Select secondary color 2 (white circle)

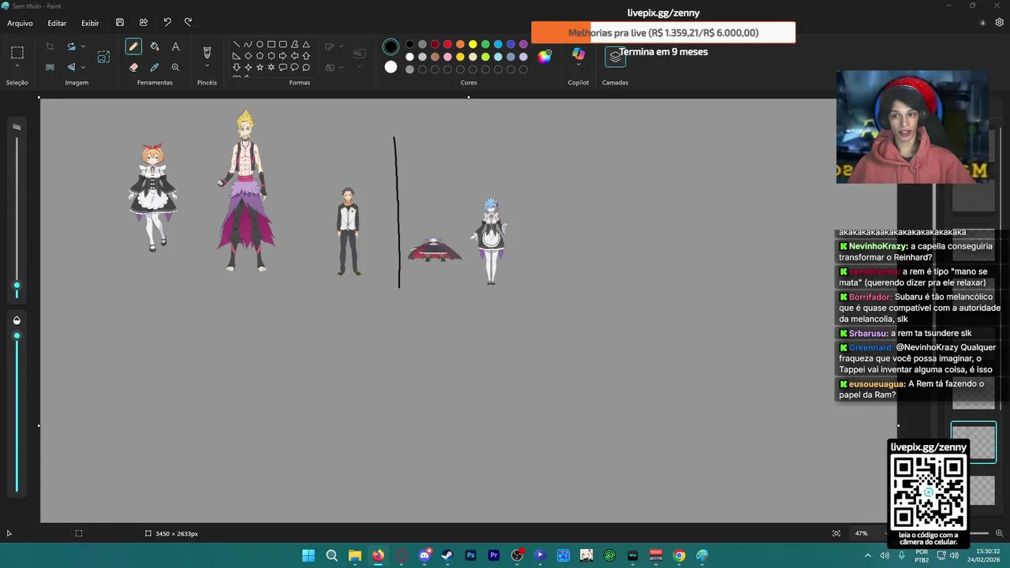pyautogui.click(x=391, y=67)
